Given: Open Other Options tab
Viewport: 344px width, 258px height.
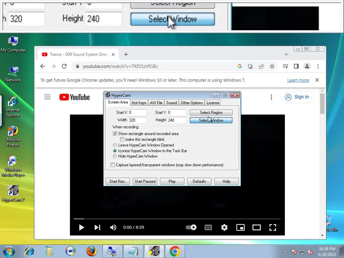Looking at the screenshot, I should pyautogui.click(x=192, y=103).
